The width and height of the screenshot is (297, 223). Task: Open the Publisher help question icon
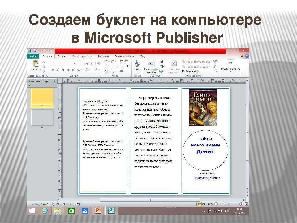[247, 56]
